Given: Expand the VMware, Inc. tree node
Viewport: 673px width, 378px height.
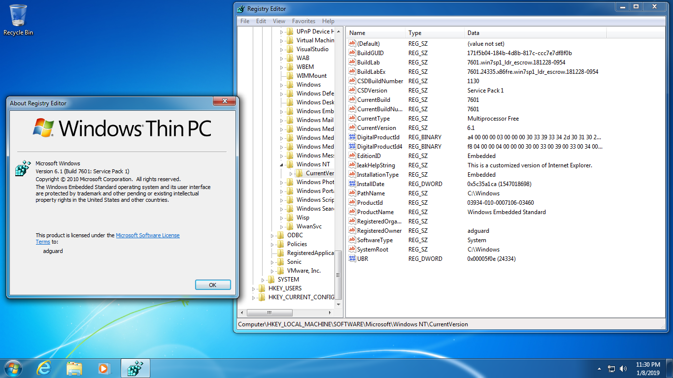Looking at the screenshot, I should tap(272, 271).
